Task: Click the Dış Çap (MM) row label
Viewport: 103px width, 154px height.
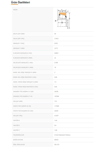Action: tap(18, 101)
